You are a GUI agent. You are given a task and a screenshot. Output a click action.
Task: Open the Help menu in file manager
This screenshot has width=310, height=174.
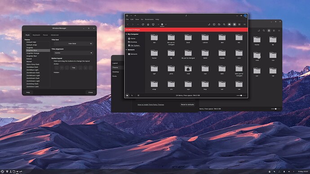click(157, 20)
